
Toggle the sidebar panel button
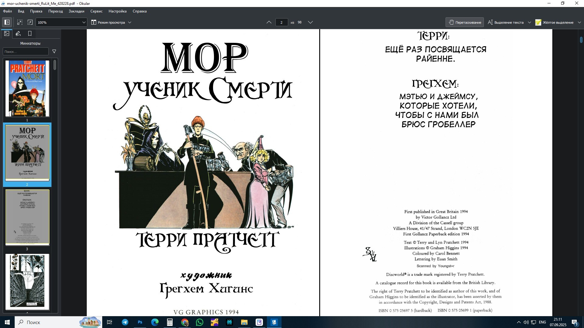click(7, 22)
